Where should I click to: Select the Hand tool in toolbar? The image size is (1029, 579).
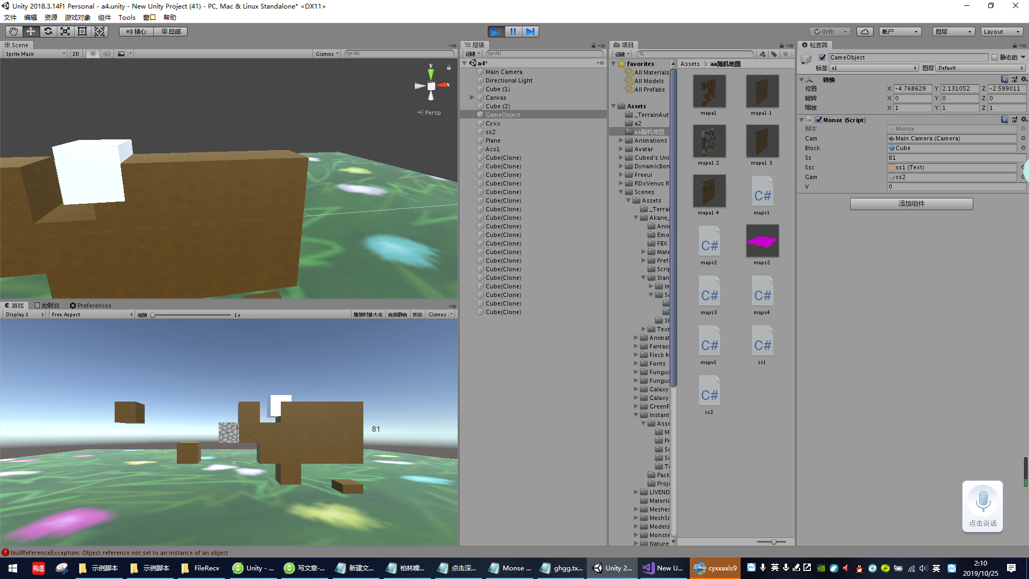pos(13,32)
